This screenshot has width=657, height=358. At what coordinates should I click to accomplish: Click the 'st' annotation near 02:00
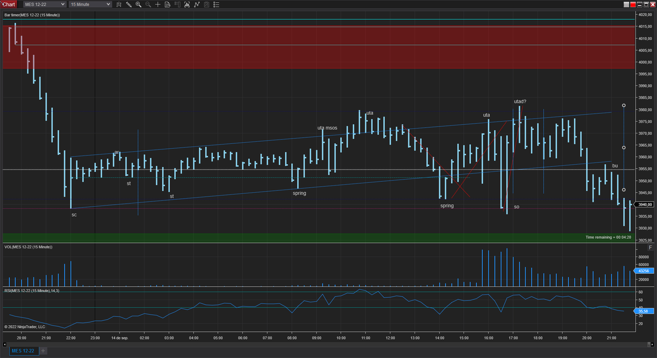(129, 183)
